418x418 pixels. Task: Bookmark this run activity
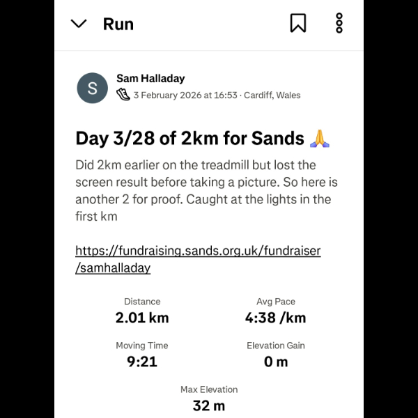(298, 24)
